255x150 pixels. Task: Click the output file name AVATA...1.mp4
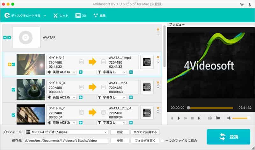(x=120, y=58)
